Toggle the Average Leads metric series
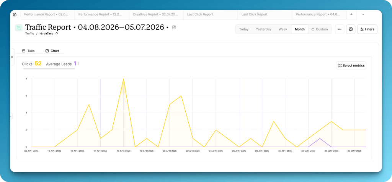This screenshot has width=392, height=182. [61, 64]
